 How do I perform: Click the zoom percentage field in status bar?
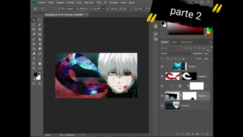tap(48, 135)
